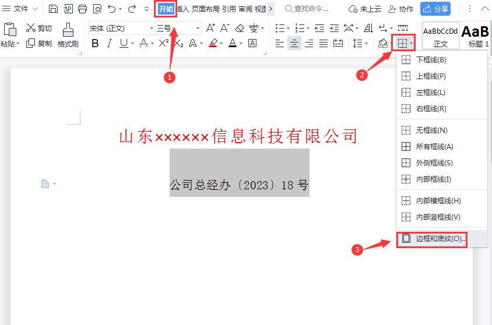The height and width of the screenshot is (325, 492).
Task: Redo the last action
Action: tap(132, 9)
